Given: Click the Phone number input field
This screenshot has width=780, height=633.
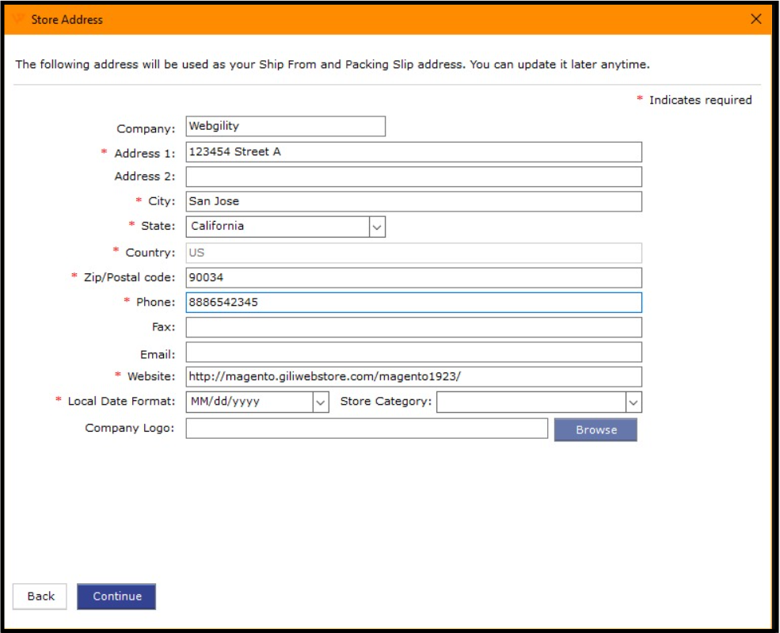Looking at the screenshot, I should click(413, 303).
